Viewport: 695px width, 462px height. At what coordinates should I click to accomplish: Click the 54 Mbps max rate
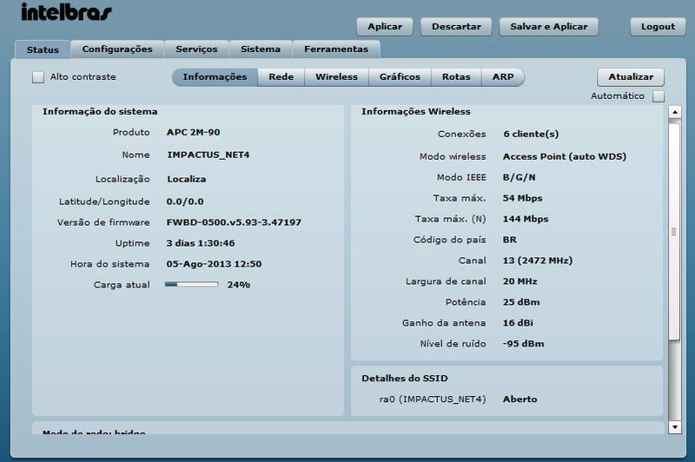coord(523,199)
